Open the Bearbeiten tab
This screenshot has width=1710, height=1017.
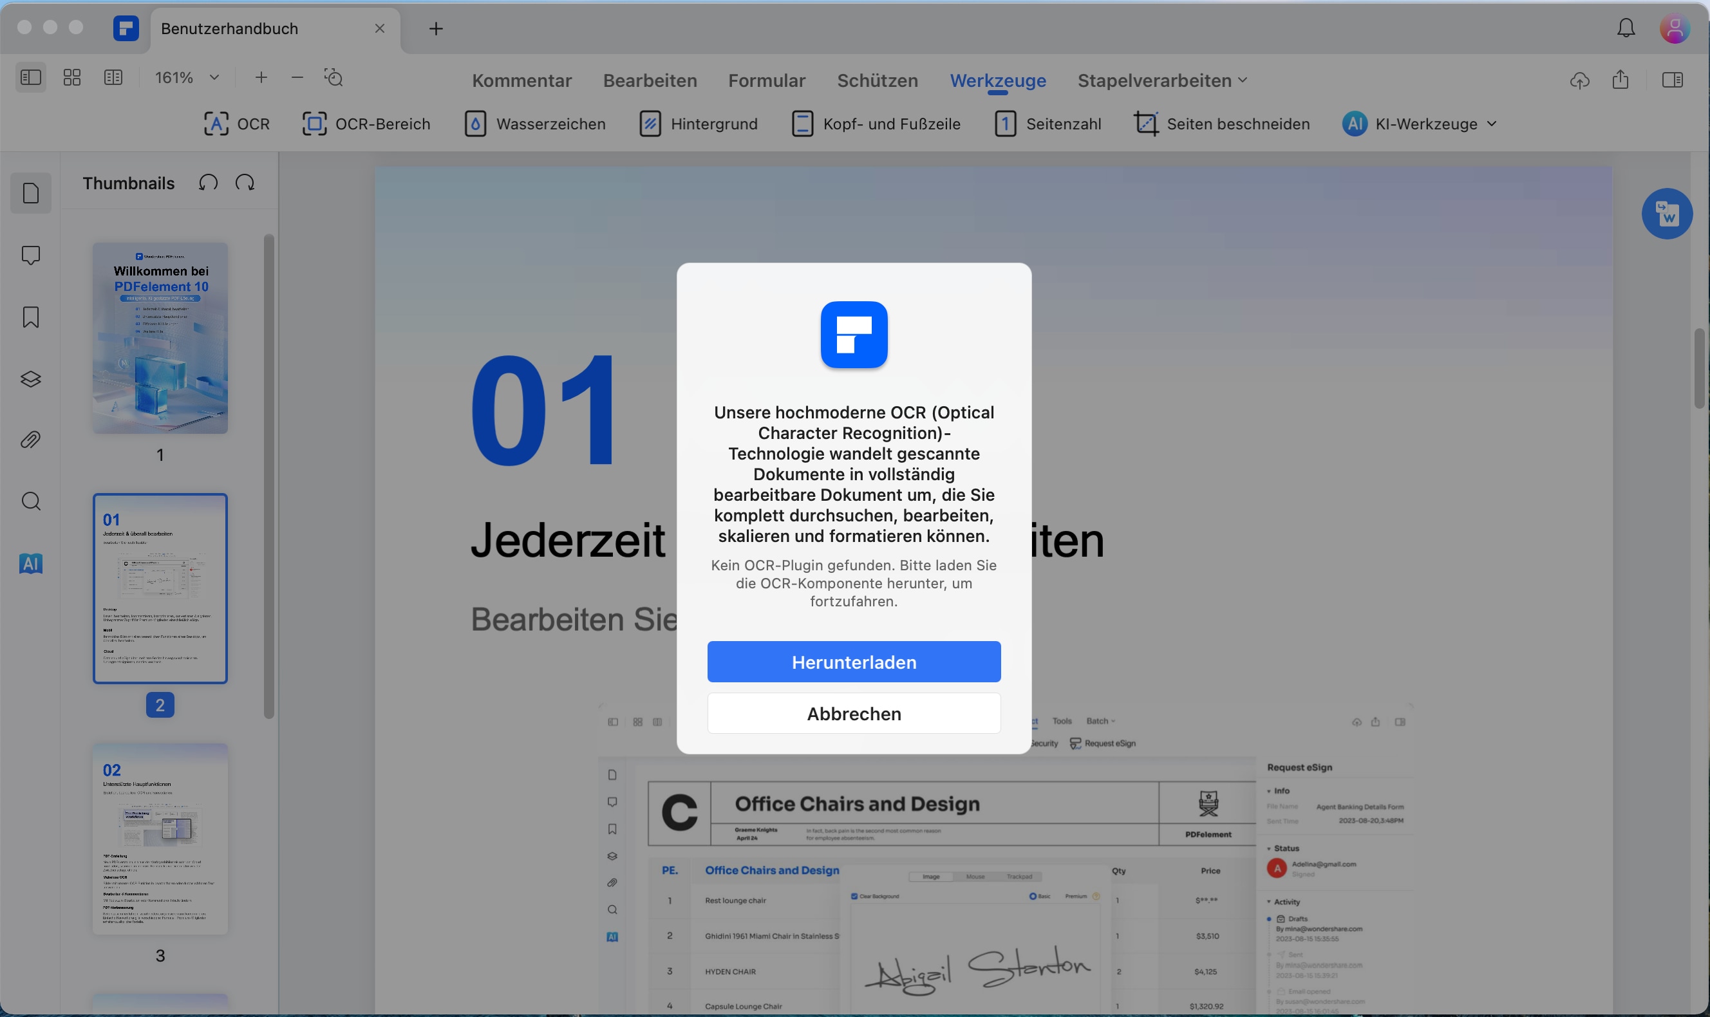tap(650, 80)
